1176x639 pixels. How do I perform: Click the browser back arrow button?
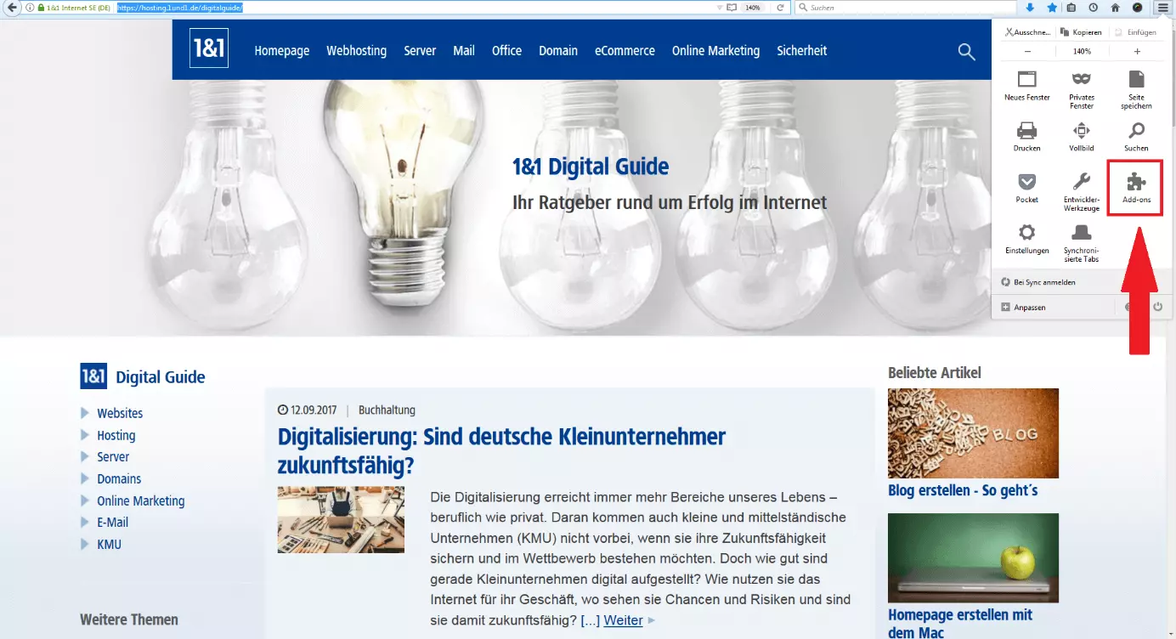point(12,8)
